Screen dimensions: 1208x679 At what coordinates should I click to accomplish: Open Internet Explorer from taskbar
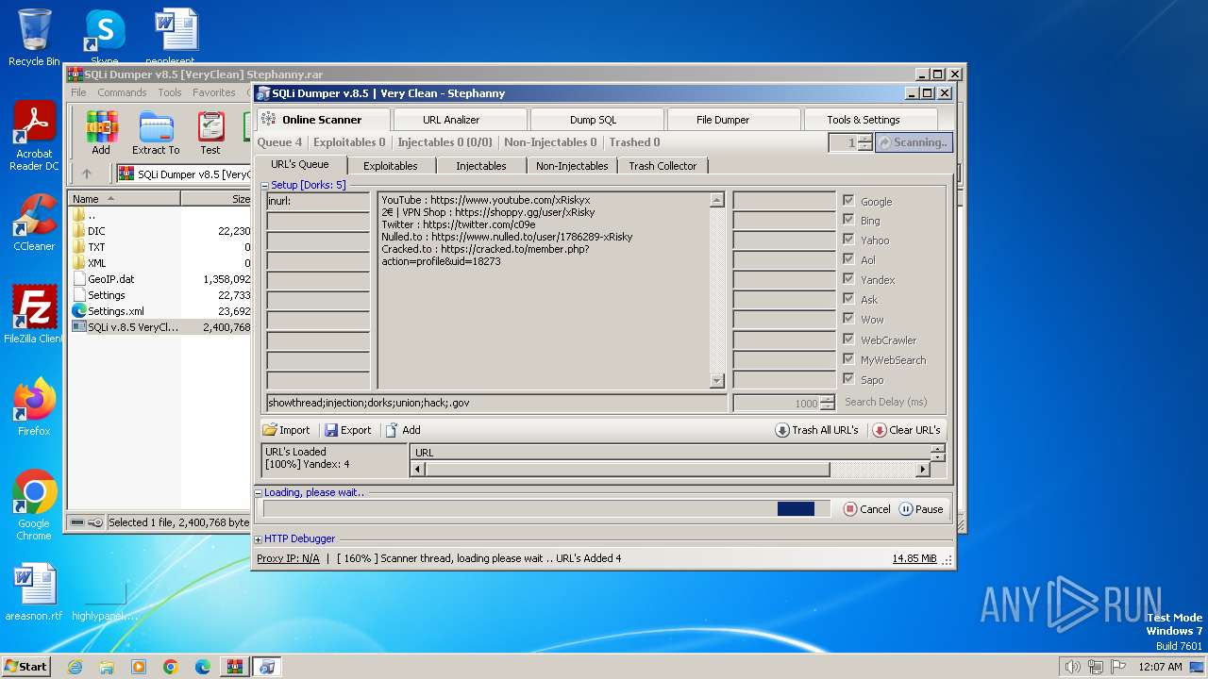[x=75, y=667]
